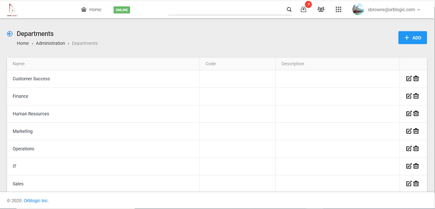
Task: Open the apps grid menu
Action: (338, 10)
